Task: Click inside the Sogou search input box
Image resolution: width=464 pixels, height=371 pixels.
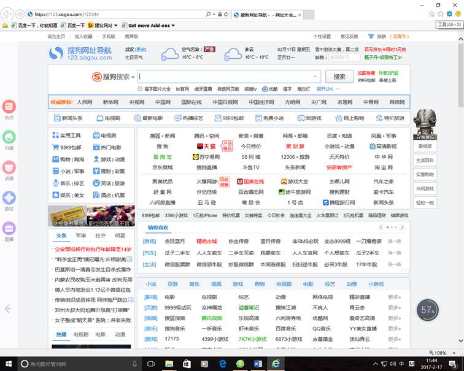Action: [227, 77]
